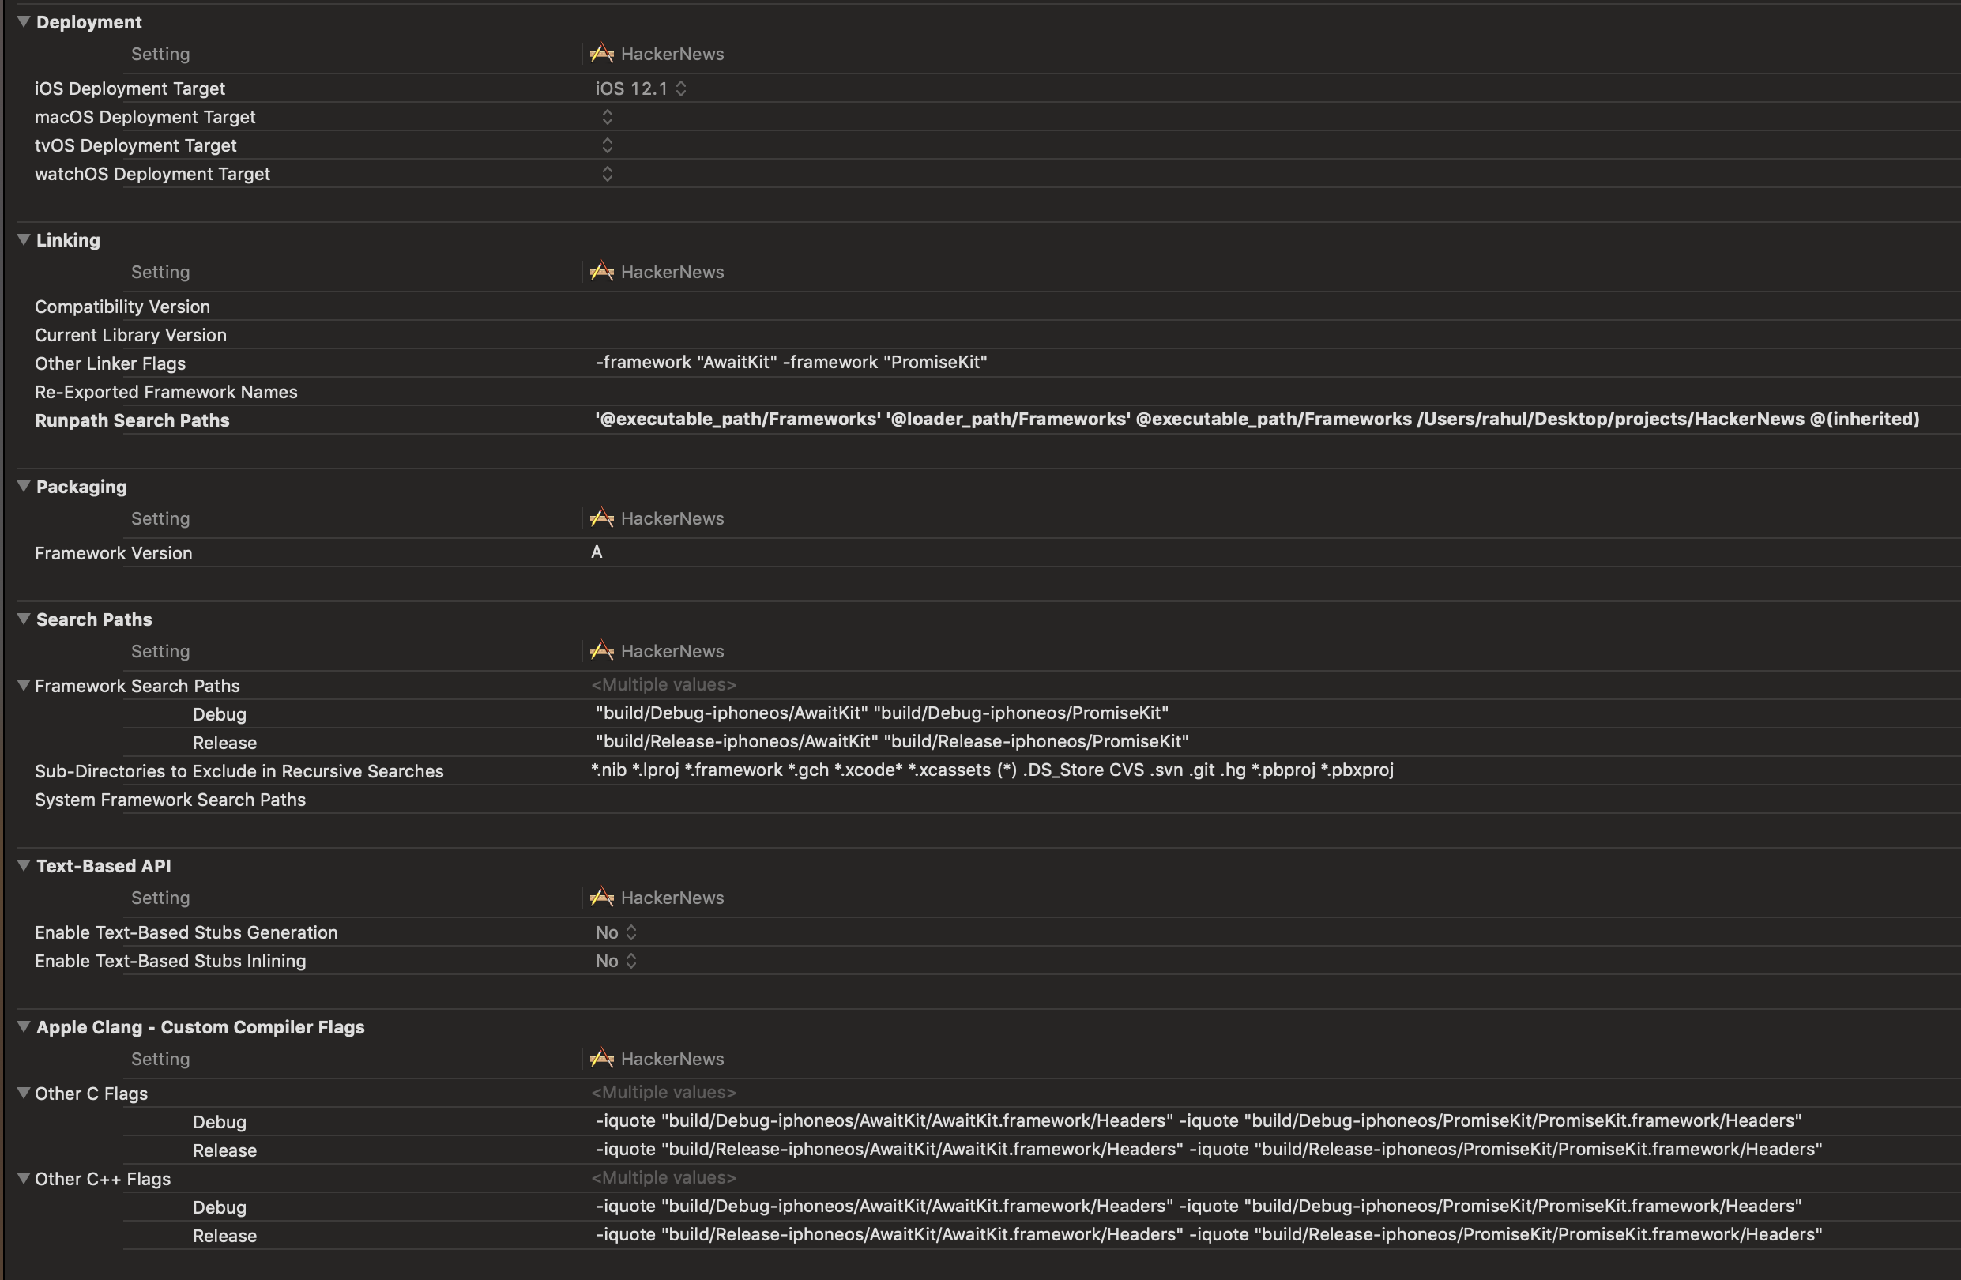Select Debug value under Framework Search Paths
1961x1280 pixels.
(x=882, y=713)
